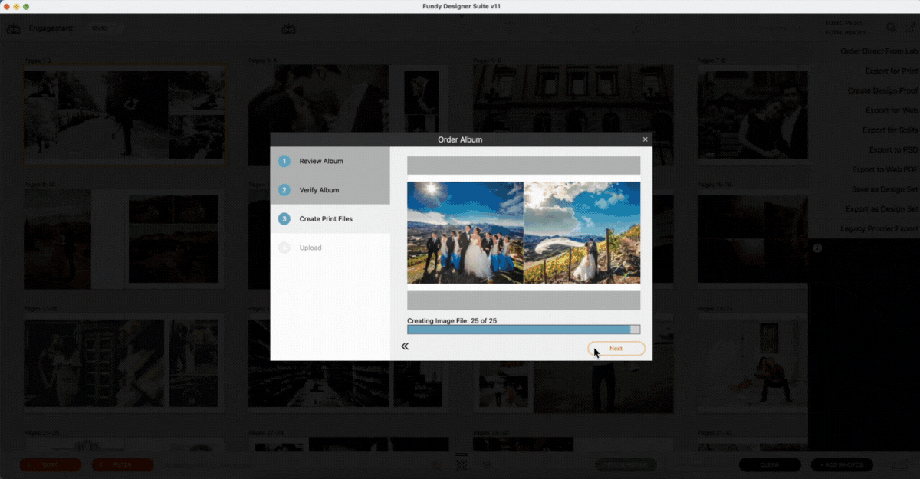Click the CLEAR button in bottom bar
Screen dimensions: 920x479
click(x=769, y=465)
